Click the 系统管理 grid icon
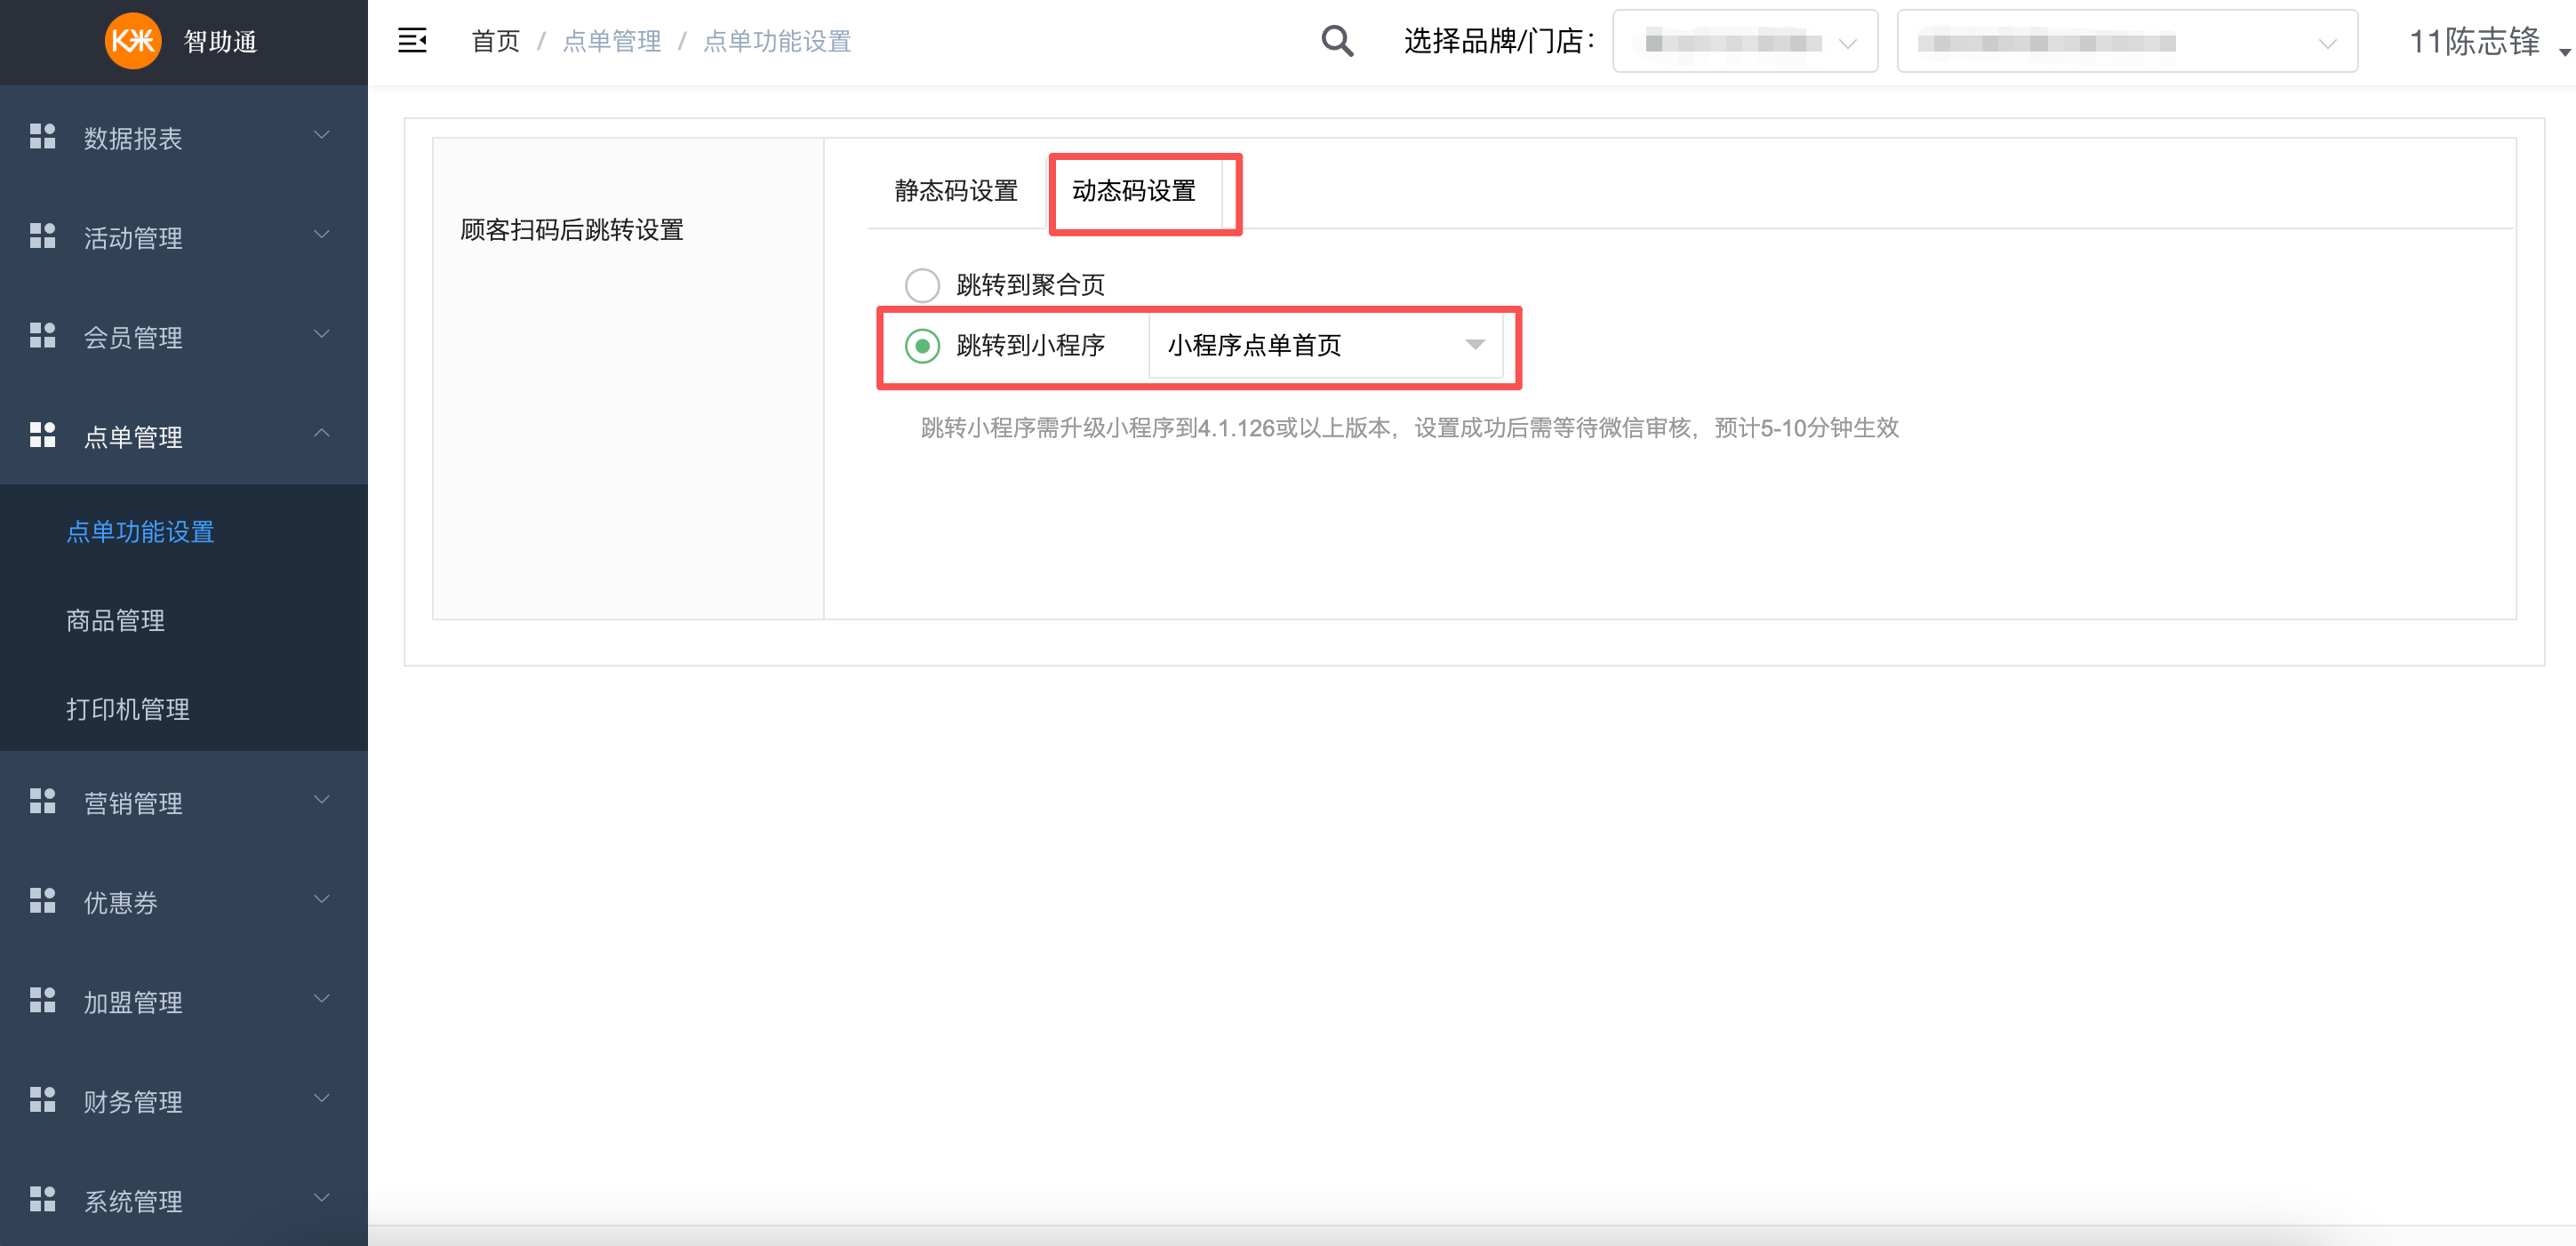Image resolution: width=2576 pixels, height=1246 pixels. point(42,1199)
